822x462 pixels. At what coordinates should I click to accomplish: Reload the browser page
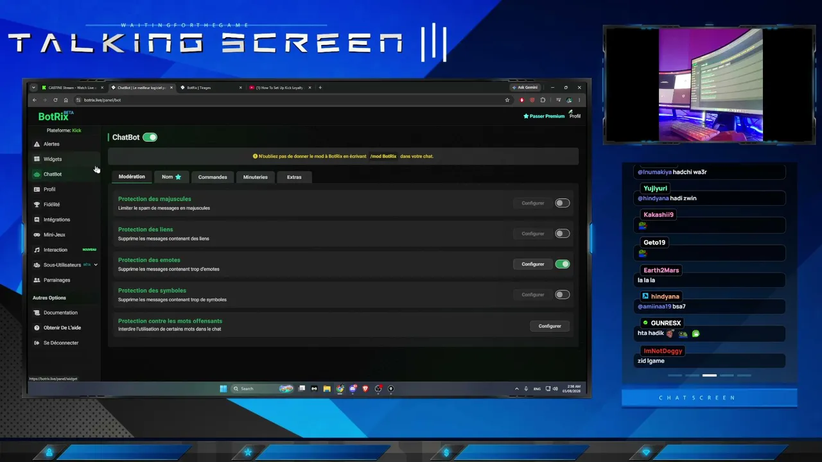point(55,100)
